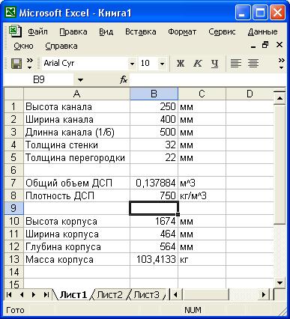Select cell with value 103,4133
290x319 pixels.
click(154, 259)
